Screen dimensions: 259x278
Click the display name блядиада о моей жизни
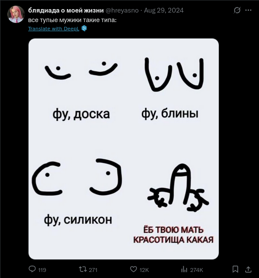point(66,10)
